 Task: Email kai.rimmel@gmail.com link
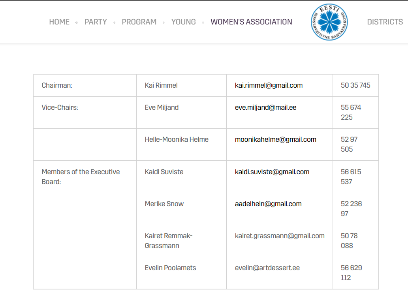point(269,85)
